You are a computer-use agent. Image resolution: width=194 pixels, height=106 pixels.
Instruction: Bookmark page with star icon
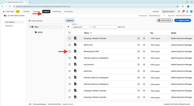click(177, 6)
